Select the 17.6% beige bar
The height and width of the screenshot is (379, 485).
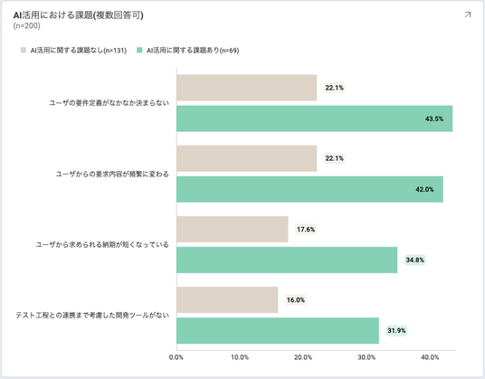click(x=233, y=229)
